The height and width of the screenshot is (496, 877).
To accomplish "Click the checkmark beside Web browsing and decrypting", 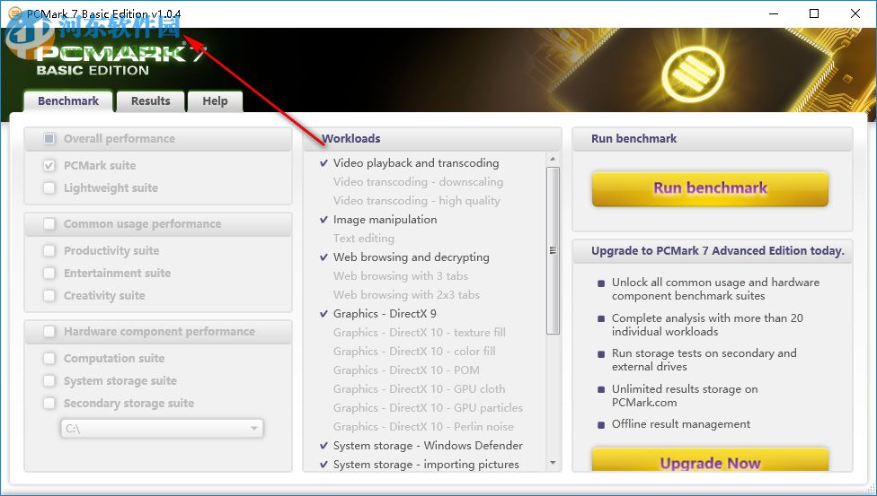I will tap(323, 257).
